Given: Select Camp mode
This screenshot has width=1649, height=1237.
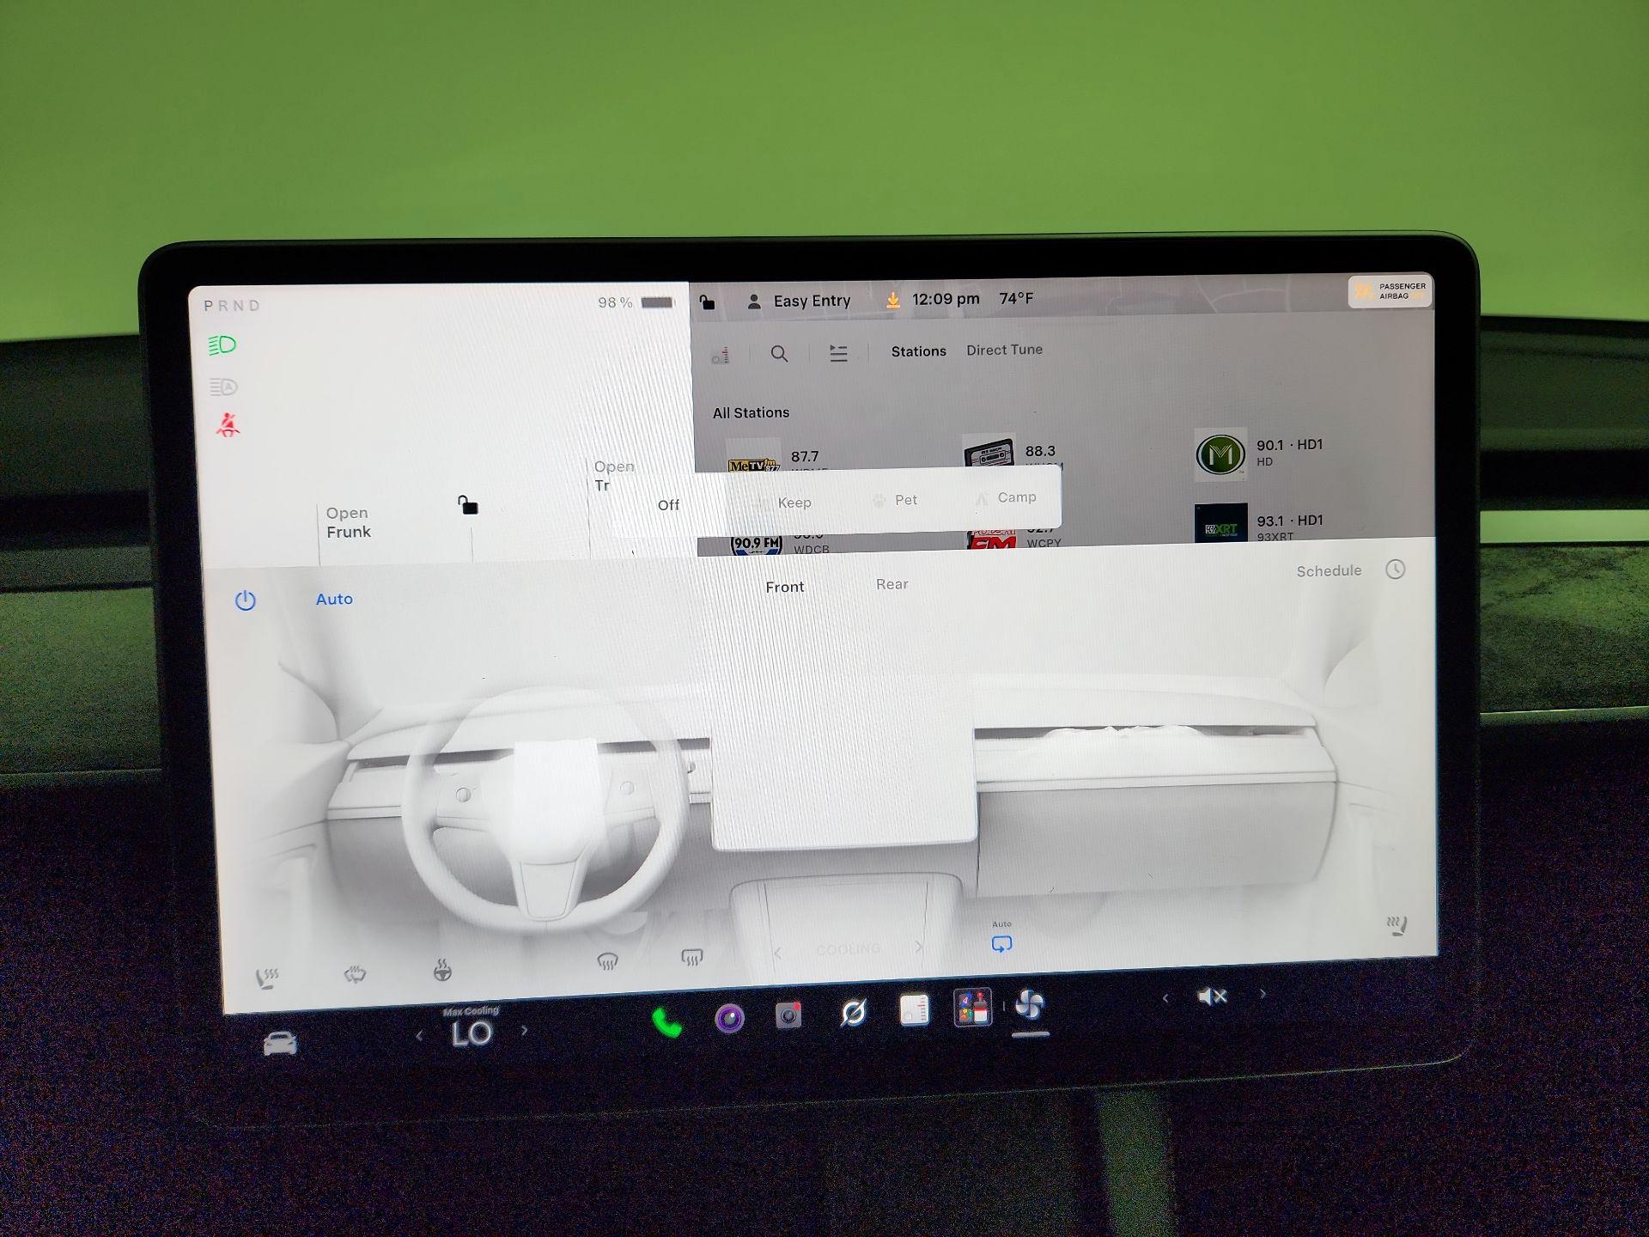Looking at the screenshot, I should 1005,497.
